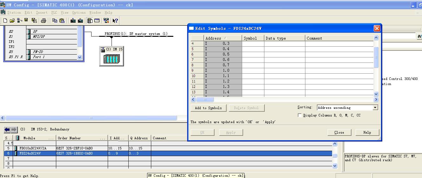Click the Add to Symbols button
The width and height of the screenshot is (422, 178).
(208, 108)
